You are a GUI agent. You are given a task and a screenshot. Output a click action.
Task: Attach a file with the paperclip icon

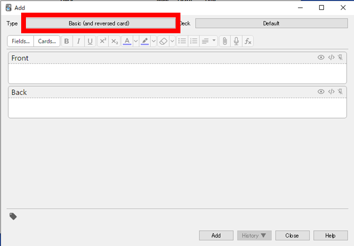[x=225, y=41]
